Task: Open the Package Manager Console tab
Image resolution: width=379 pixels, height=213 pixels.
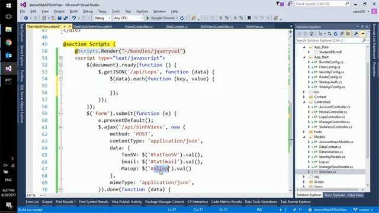Action: (x=165, y=202)
